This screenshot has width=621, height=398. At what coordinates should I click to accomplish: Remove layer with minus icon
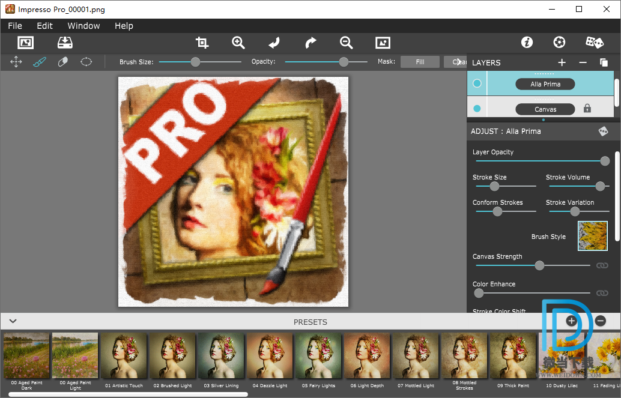583,62
